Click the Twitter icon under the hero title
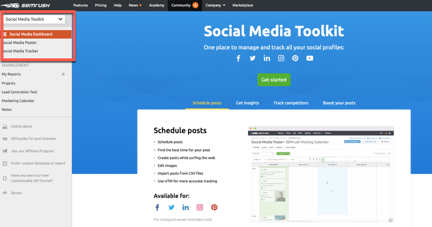 tap(253, 58)
